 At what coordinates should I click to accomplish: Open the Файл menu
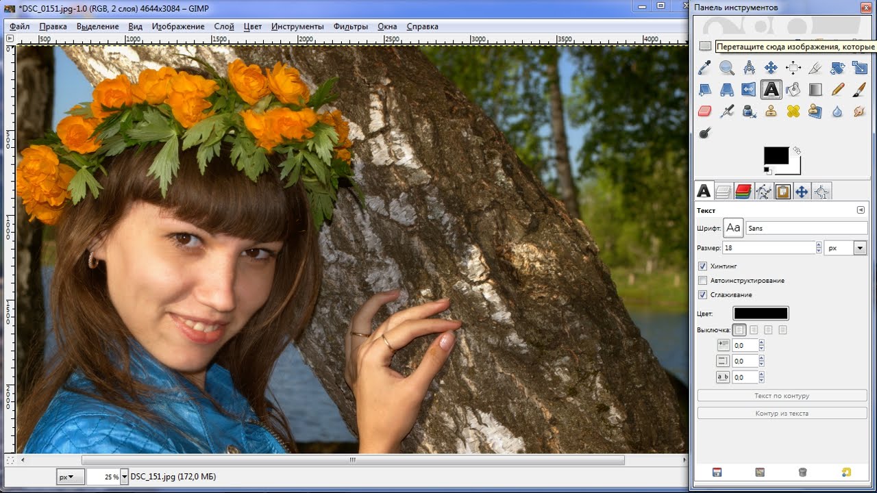pos(20,27)
